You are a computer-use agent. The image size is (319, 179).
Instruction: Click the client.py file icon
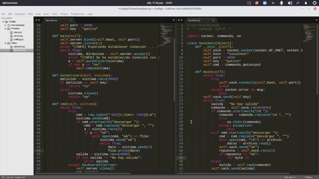tap(11, 32)
